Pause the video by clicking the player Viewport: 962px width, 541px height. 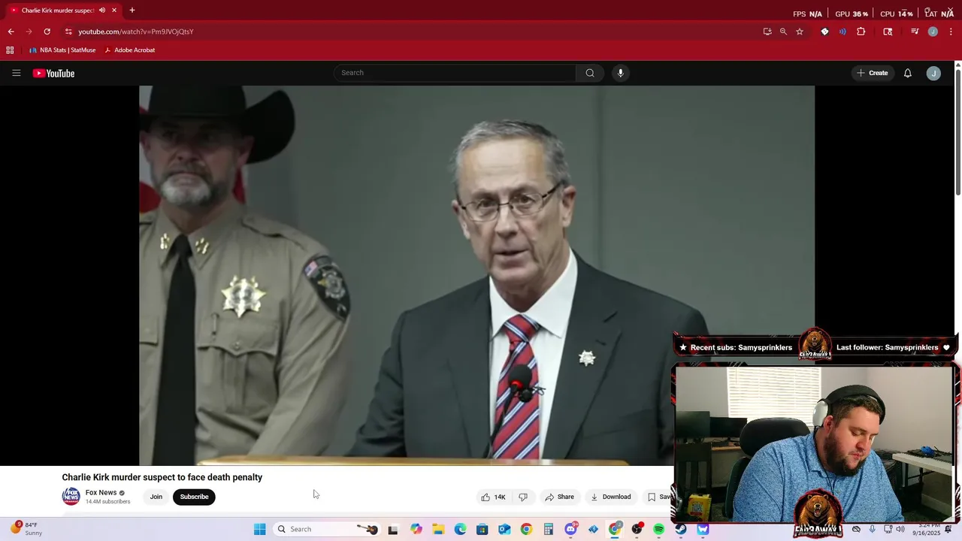point(476,275)
